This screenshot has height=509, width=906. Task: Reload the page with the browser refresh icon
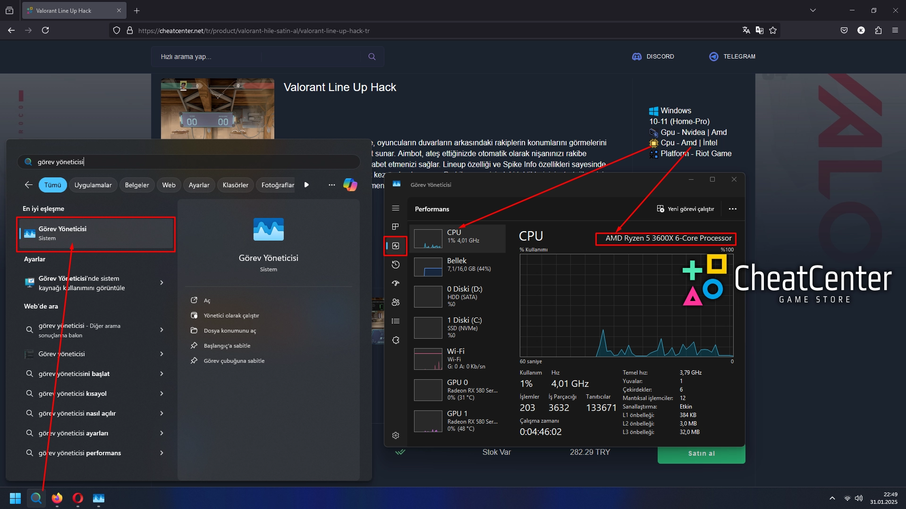45,30
